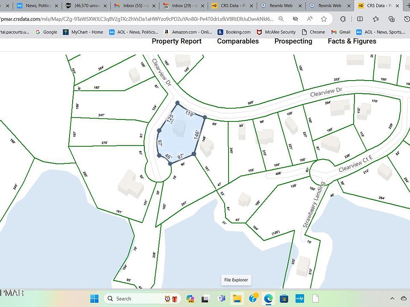Open the Property Report section
Image resolution: width=410 pixels, height=307 pixels.
176,41
